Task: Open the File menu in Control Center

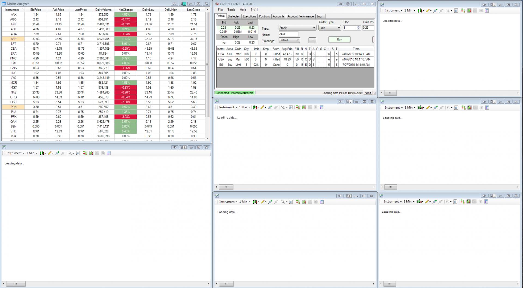Action: pos(220,10)
